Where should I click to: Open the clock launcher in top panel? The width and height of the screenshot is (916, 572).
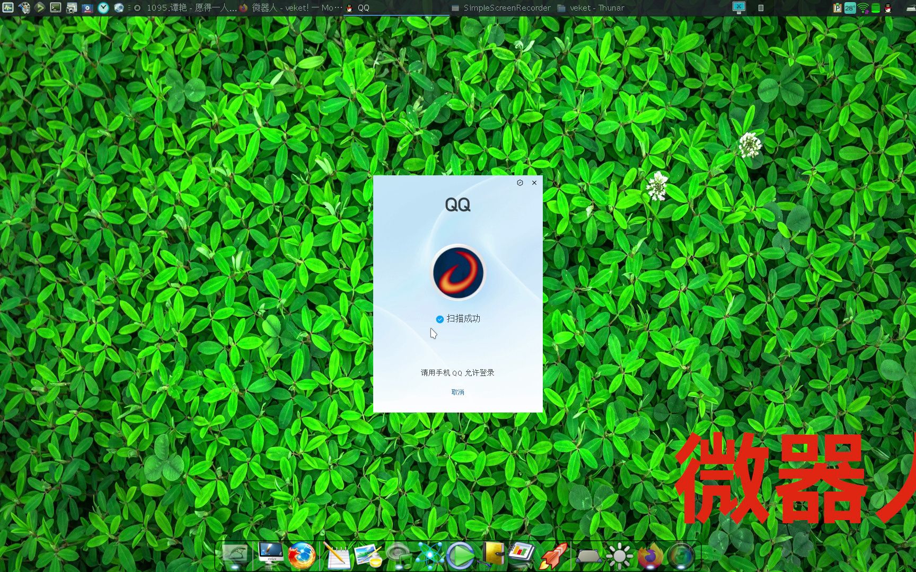point(103,7)
